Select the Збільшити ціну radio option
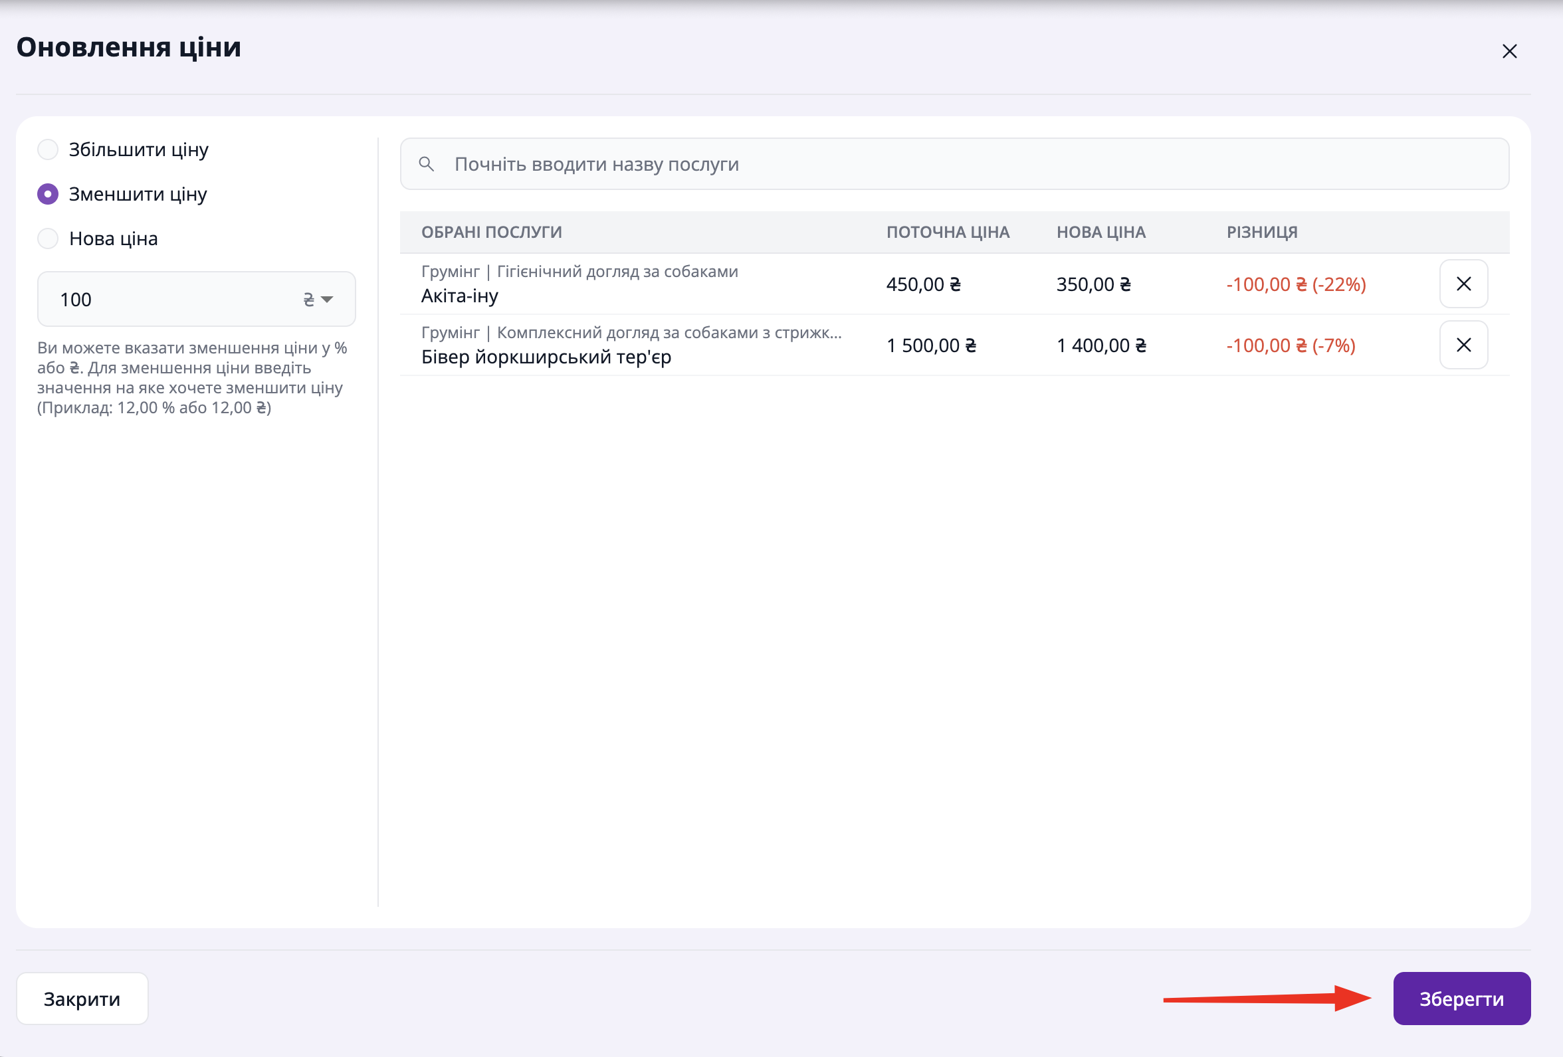The width and height of the screenshot is (1563, 1057). (x=48, y=149)
